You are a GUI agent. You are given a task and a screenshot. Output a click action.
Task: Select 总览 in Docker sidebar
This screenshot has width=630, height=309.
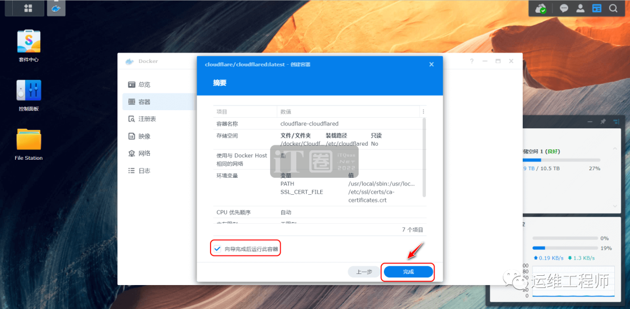(x=159, y=85)
